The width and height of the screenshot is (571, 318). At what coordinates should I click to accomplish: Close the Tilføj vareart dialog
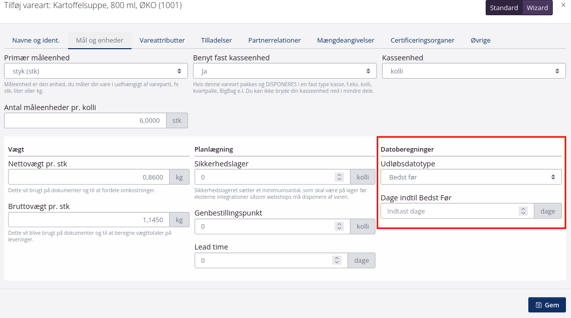pyautogui.click(x=563, y=5)
